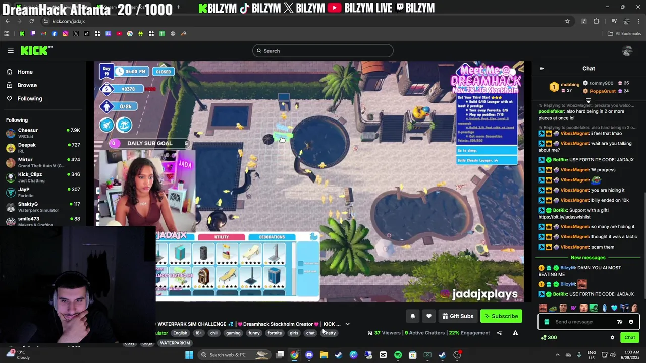Open the weather widget in taskbar
646x363 pixels.
17,354
